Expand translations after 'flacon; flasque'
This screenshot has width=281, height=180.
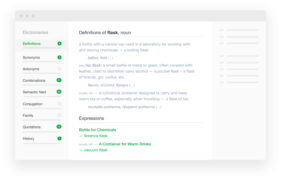(132, 85)
